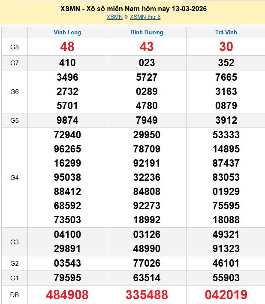Click Vĩnh Long G8 number 48

click(x=67, y=47)
